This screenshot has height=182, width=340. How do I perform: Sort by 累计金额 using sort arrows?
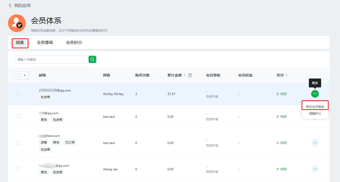(185, 75)
